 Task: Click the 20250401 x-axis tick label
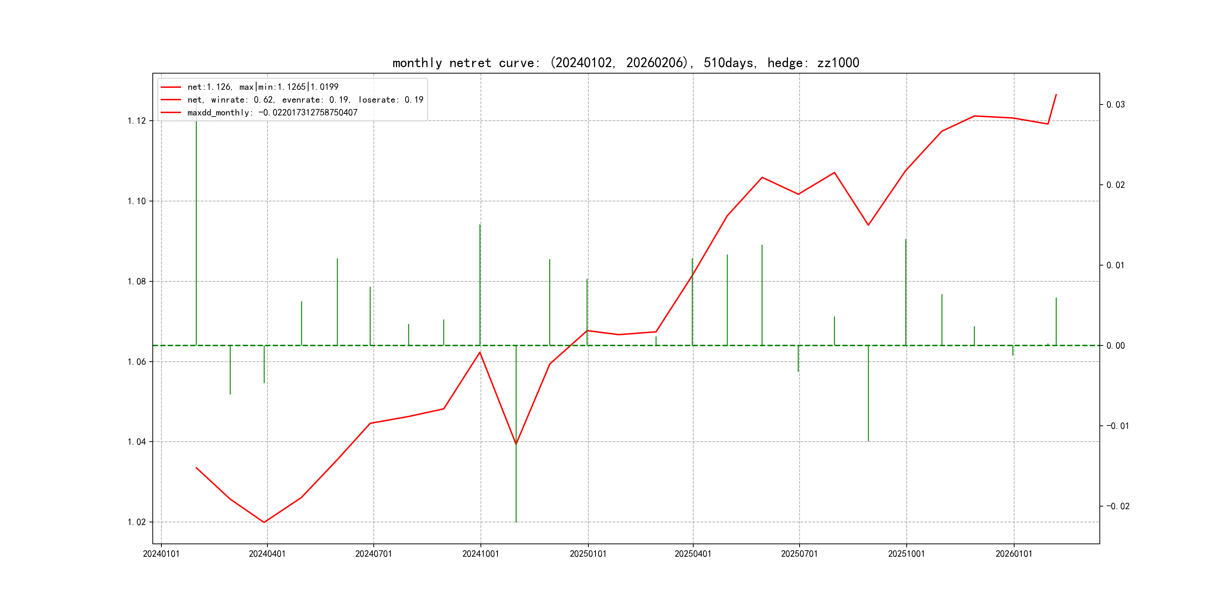692,554
